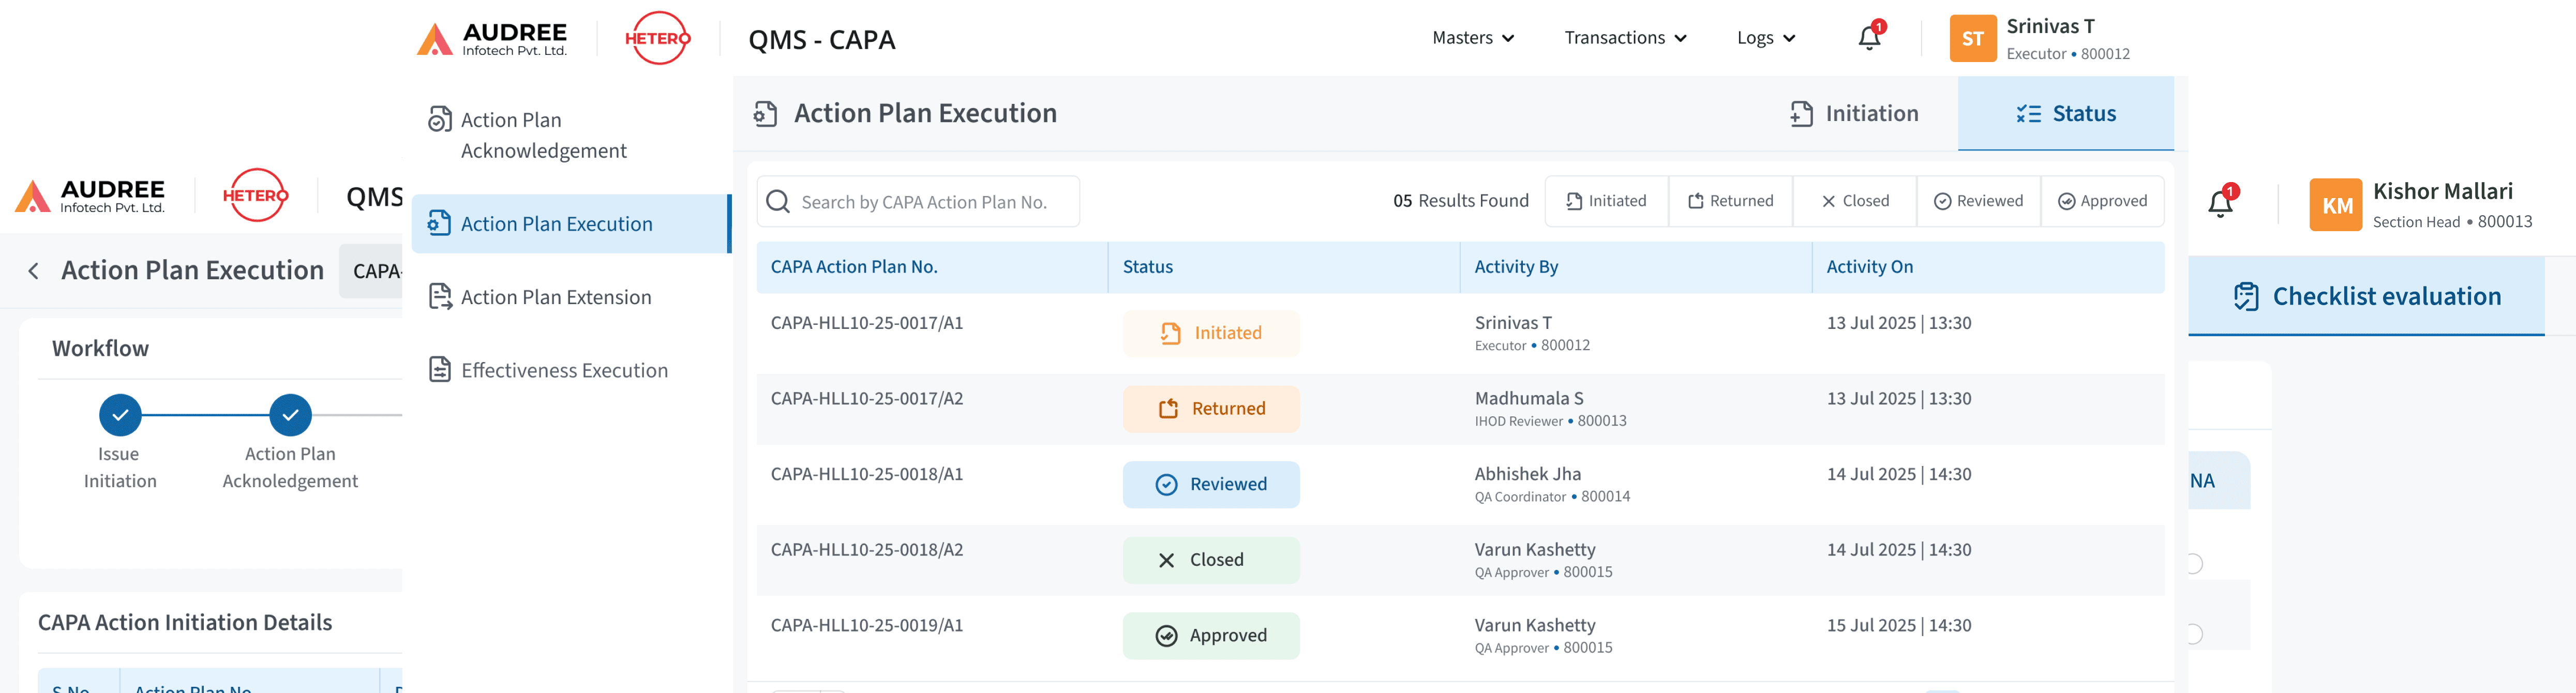Viewport: 2576px width, 693px height.
Task: Select the Action Plan Execution sidebar icon
Action: tap(440, 224)
